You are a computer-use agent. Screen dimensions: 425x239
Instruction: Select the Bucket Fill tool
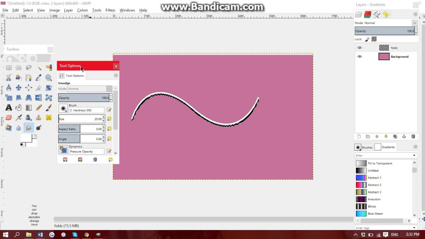tap(19, 108)
